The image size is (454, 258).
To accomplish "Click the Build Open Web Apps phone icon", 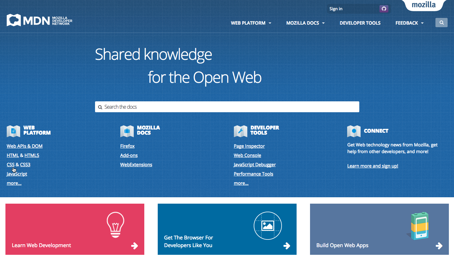I will click(x=419, y=226).
